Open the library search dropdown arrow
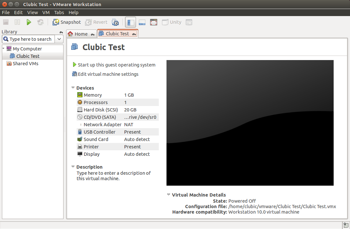350x229 pixels. 59,39
